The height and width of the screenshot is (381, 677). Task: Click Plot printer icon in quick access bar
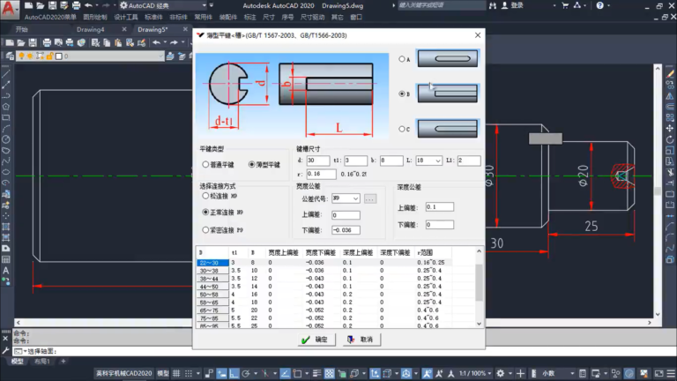point(76,5)
